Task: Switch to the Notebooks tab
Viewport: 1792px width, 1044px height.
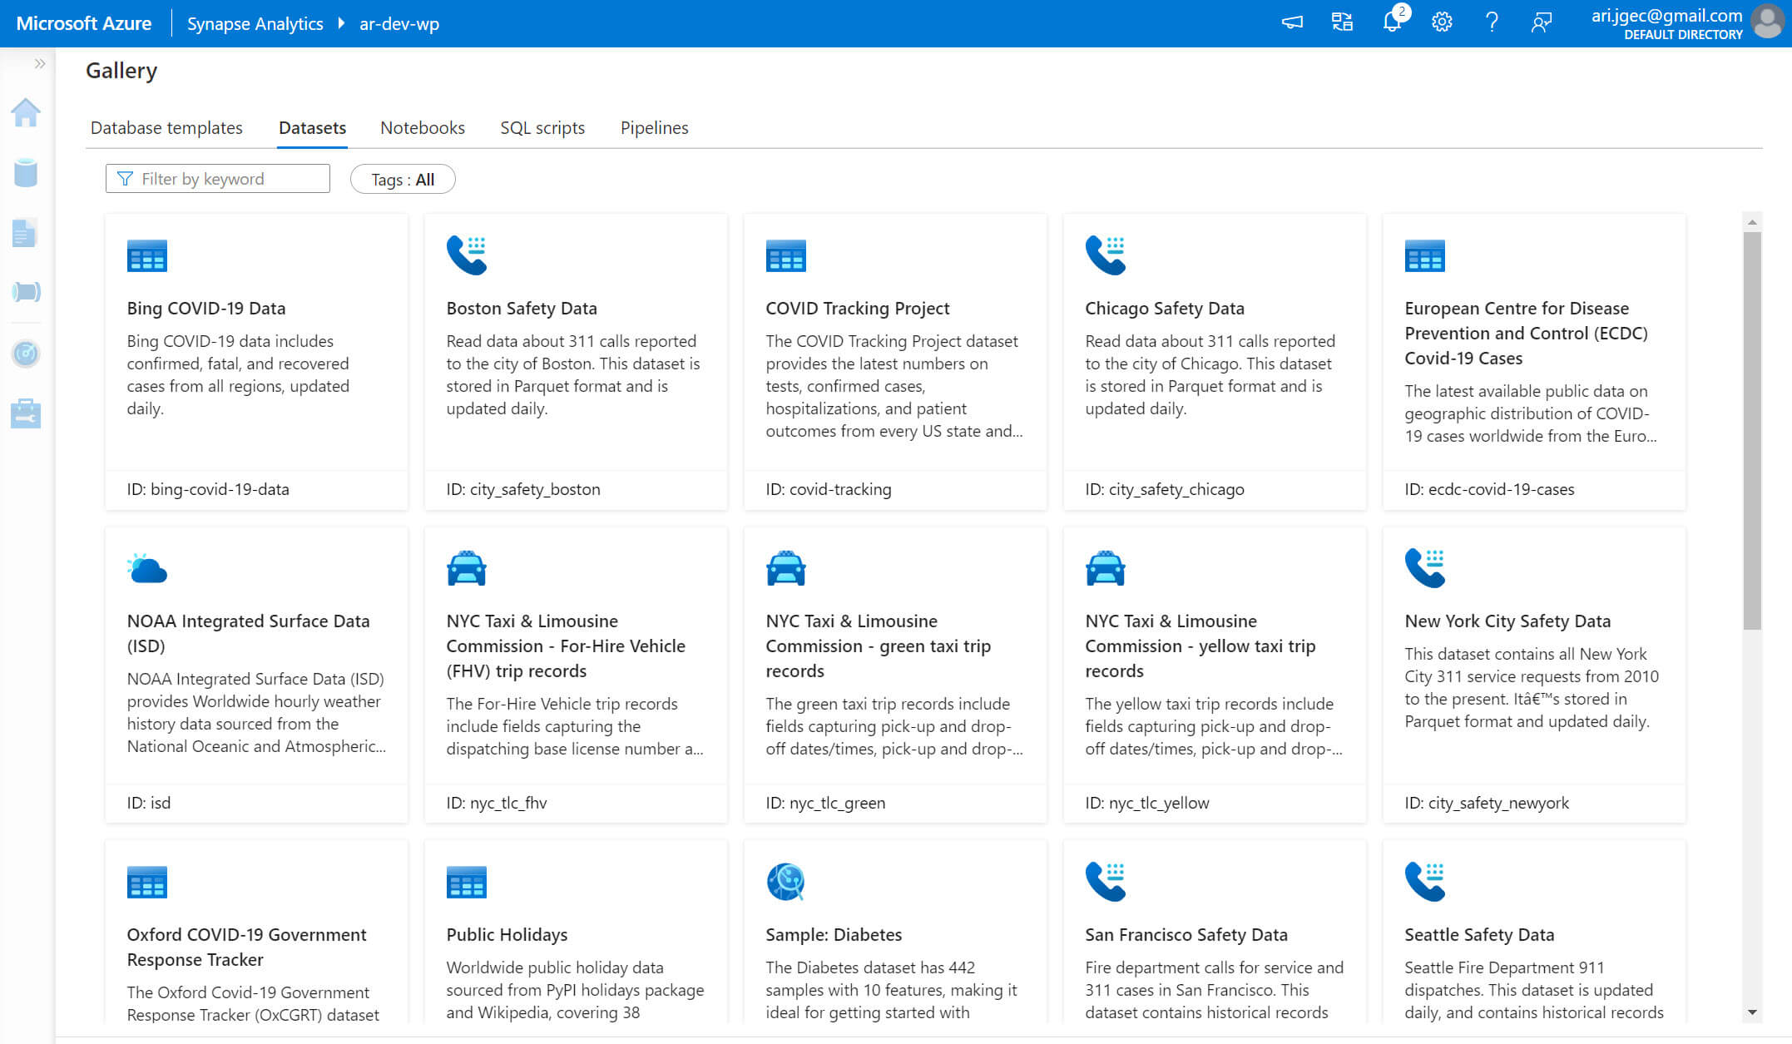Action: point(423,128)
